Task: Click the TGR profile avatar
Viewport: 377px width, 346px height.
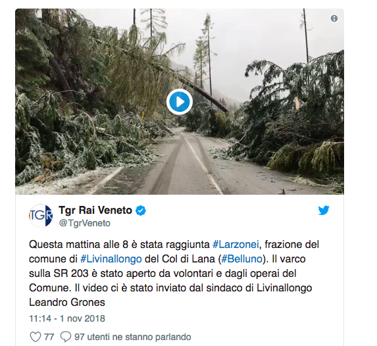Action: point(41,216)
